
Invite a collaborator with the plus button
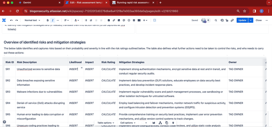[208, 20]
